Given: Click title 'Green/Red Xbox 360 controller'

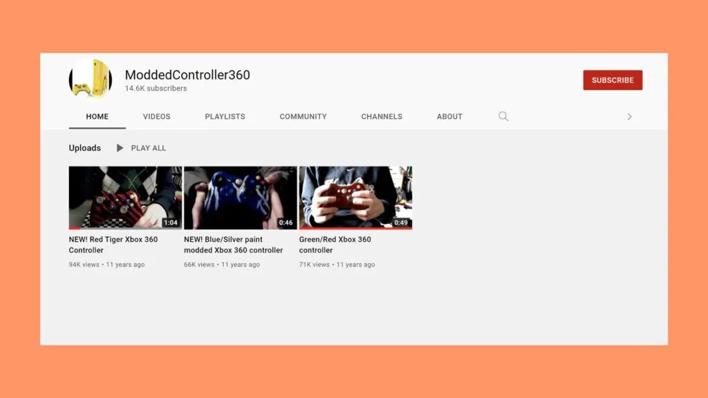Looking at the screenshot, I should click(335, 245).
